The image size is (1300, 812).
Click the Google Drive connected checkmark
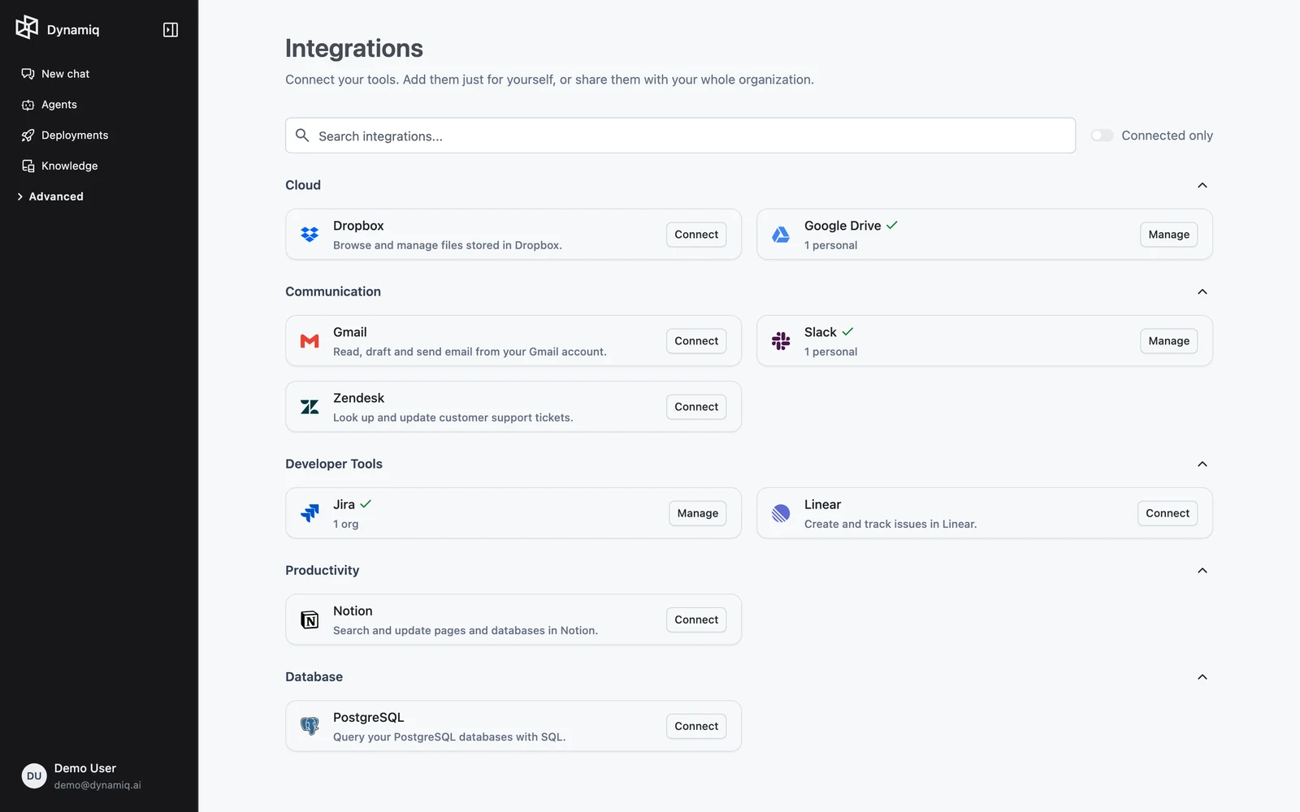(x=892, y=226)
